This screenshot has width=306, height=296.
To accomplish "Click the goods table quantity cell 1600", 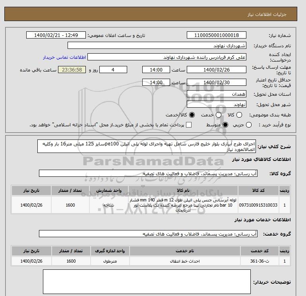I will click(70, 205).
